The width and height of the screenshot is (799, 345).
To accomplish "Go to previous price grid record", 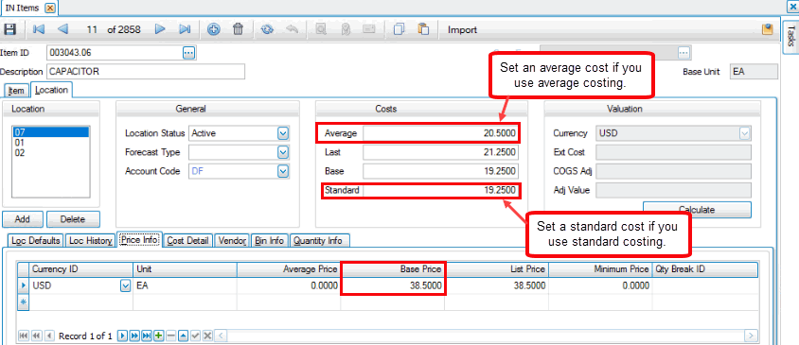I will tap(49, 336).
